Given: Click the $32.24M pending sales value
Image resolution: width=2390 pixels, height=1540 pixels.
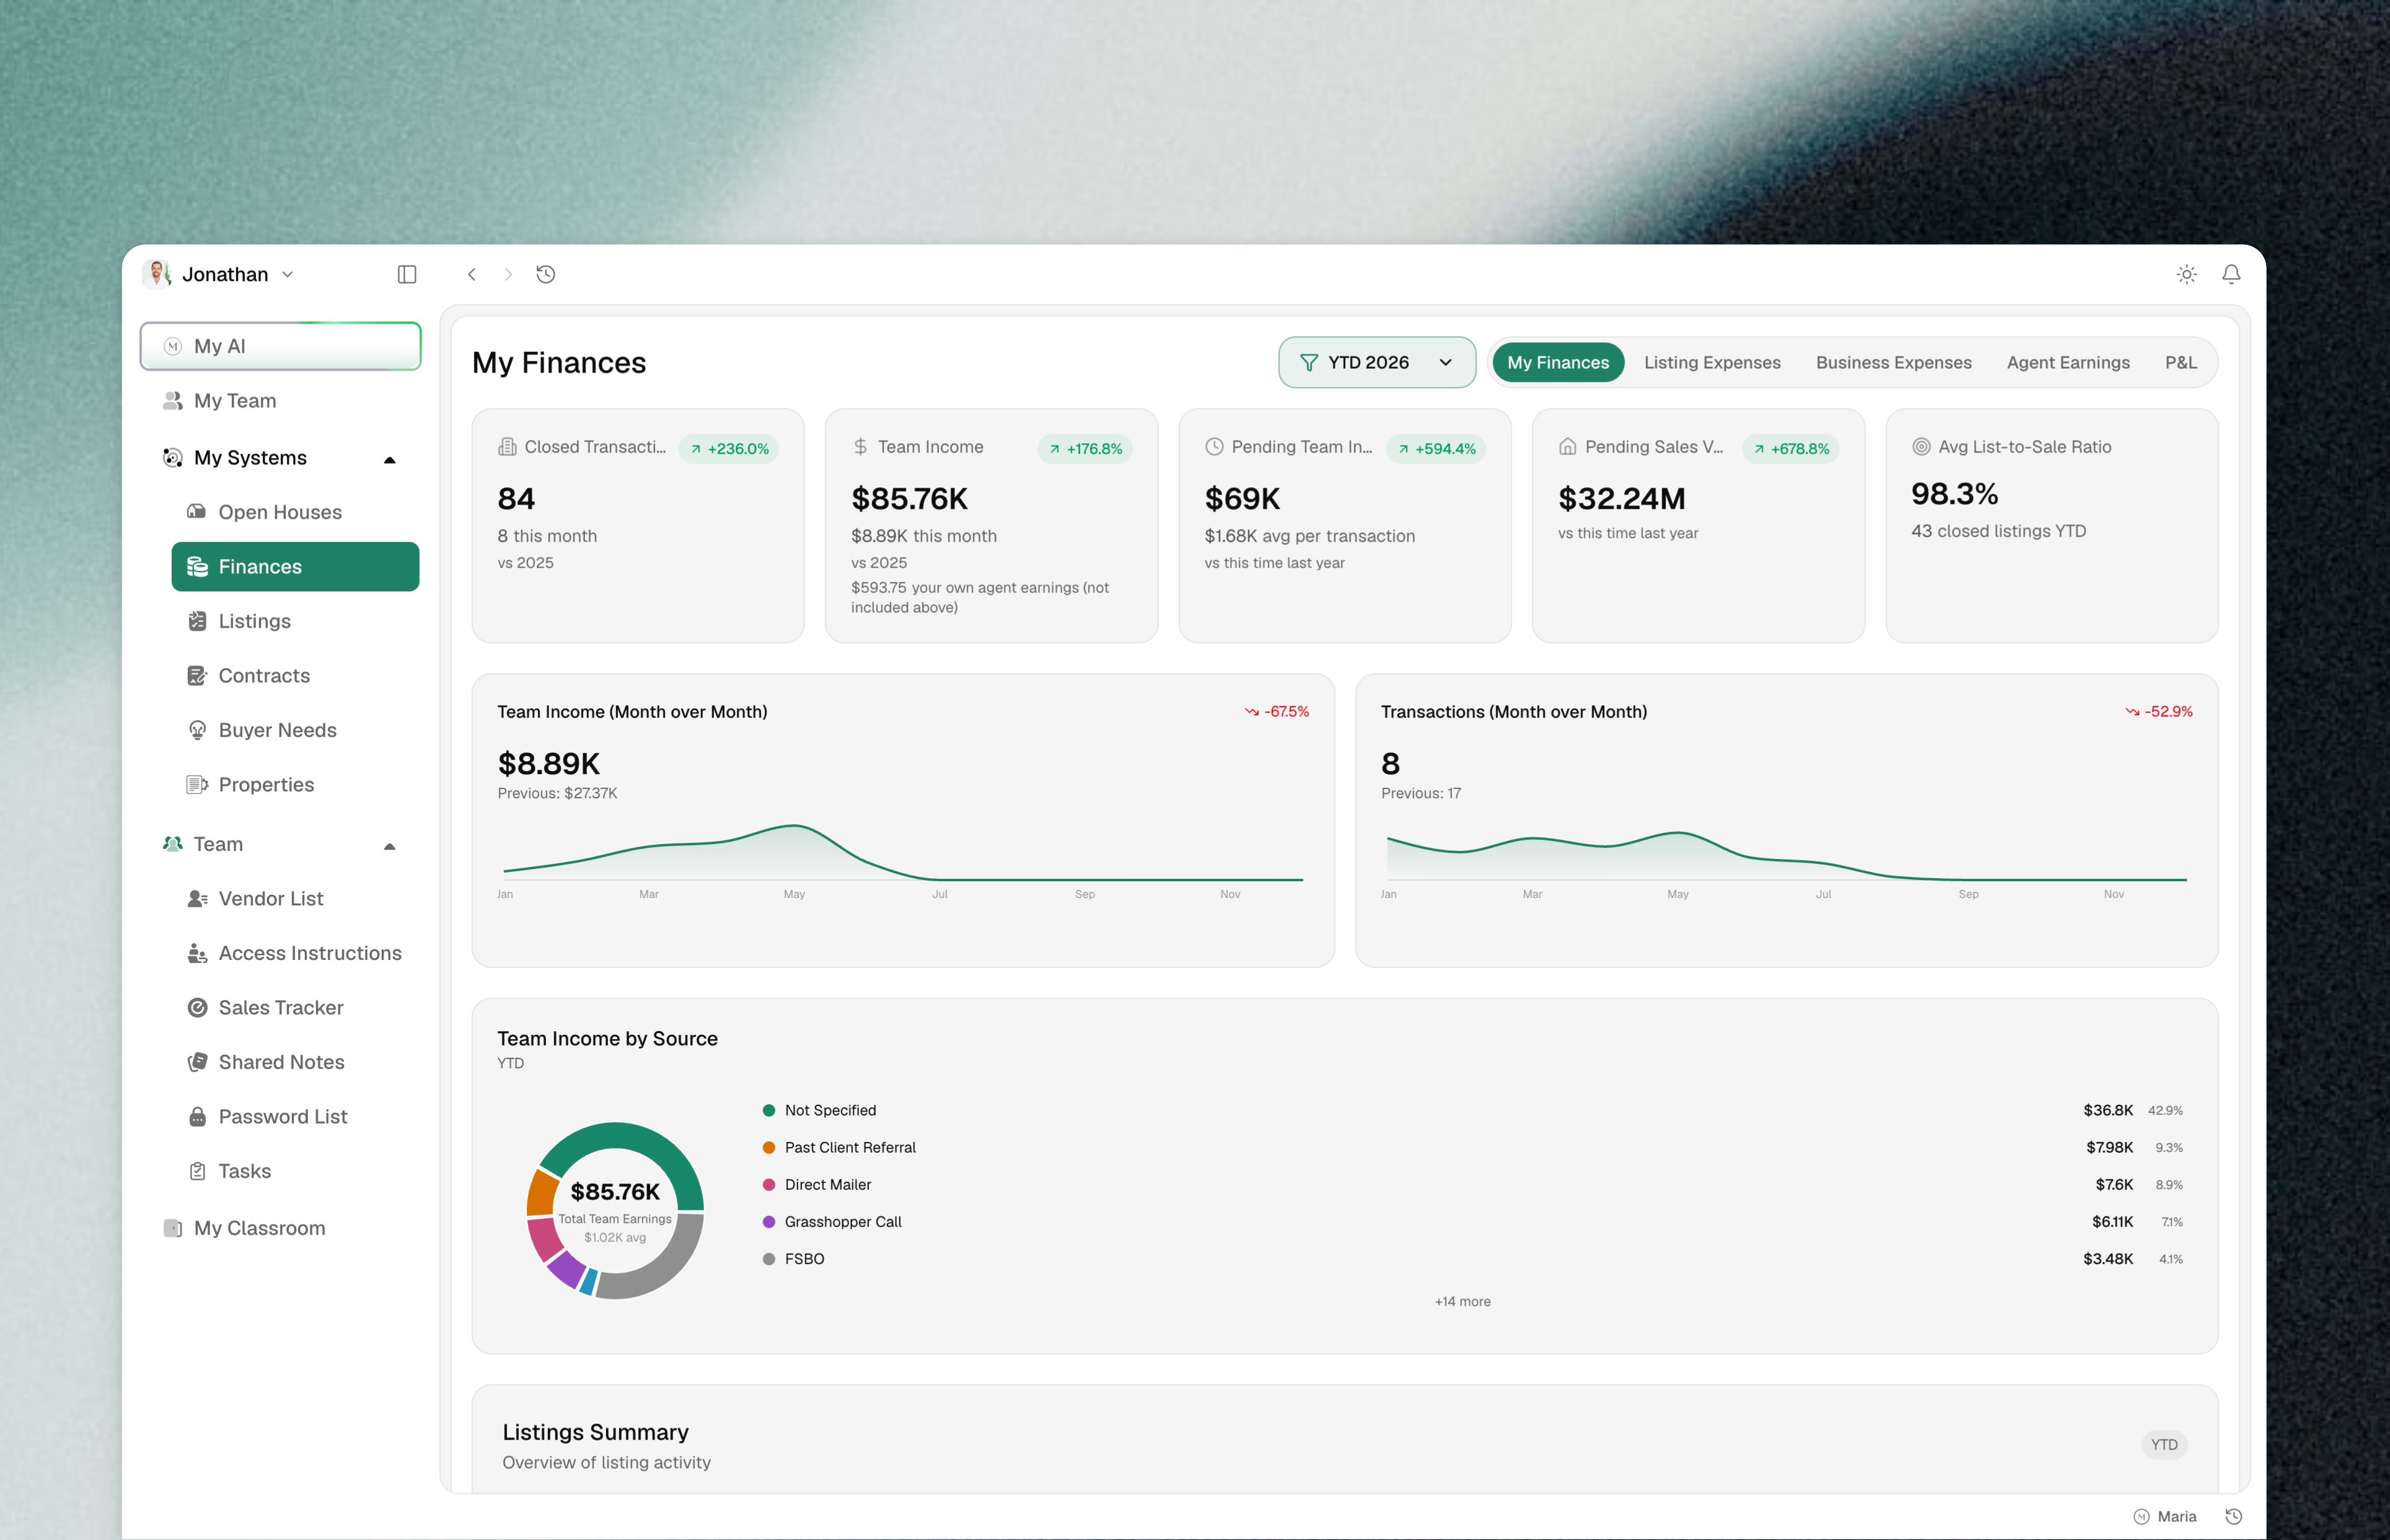Looking at the screenshot, I should (1622, 499).
